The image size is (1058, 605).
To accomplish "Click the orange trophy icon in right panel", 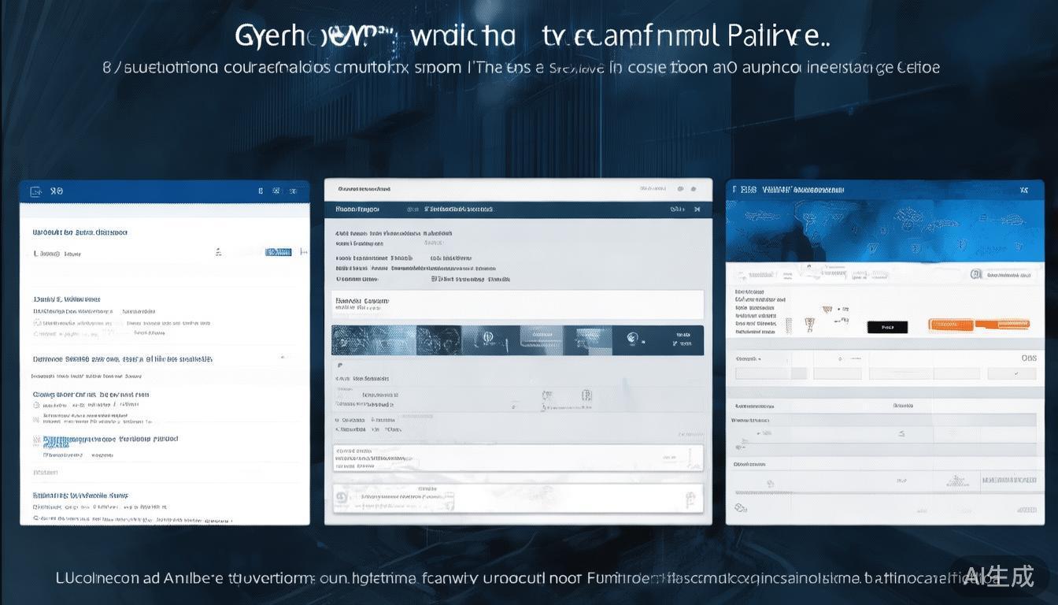I will tap(809, 324).
